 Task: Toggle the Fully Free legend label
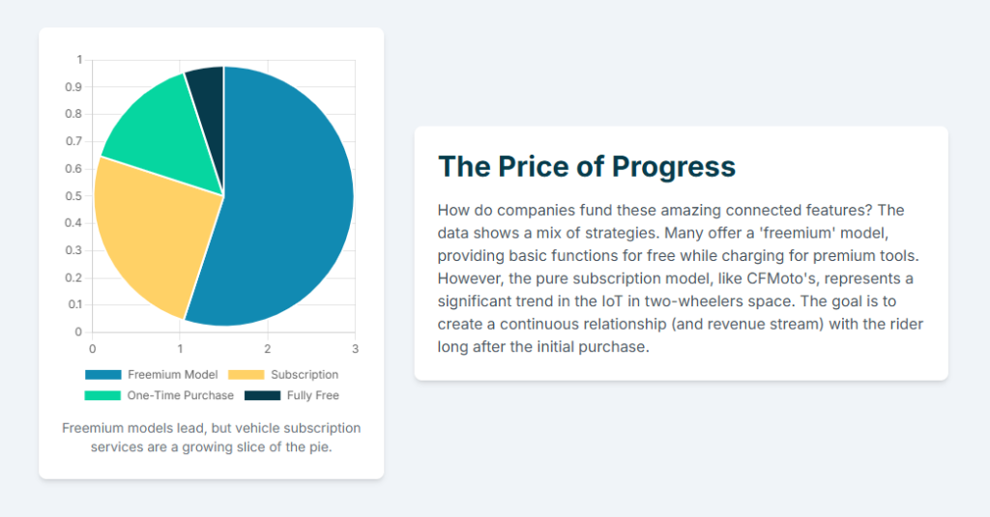[x=313, y=395]
